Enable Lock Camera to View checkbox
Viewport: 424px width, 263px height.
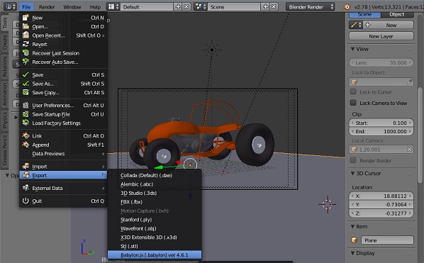tap(353, 103)
